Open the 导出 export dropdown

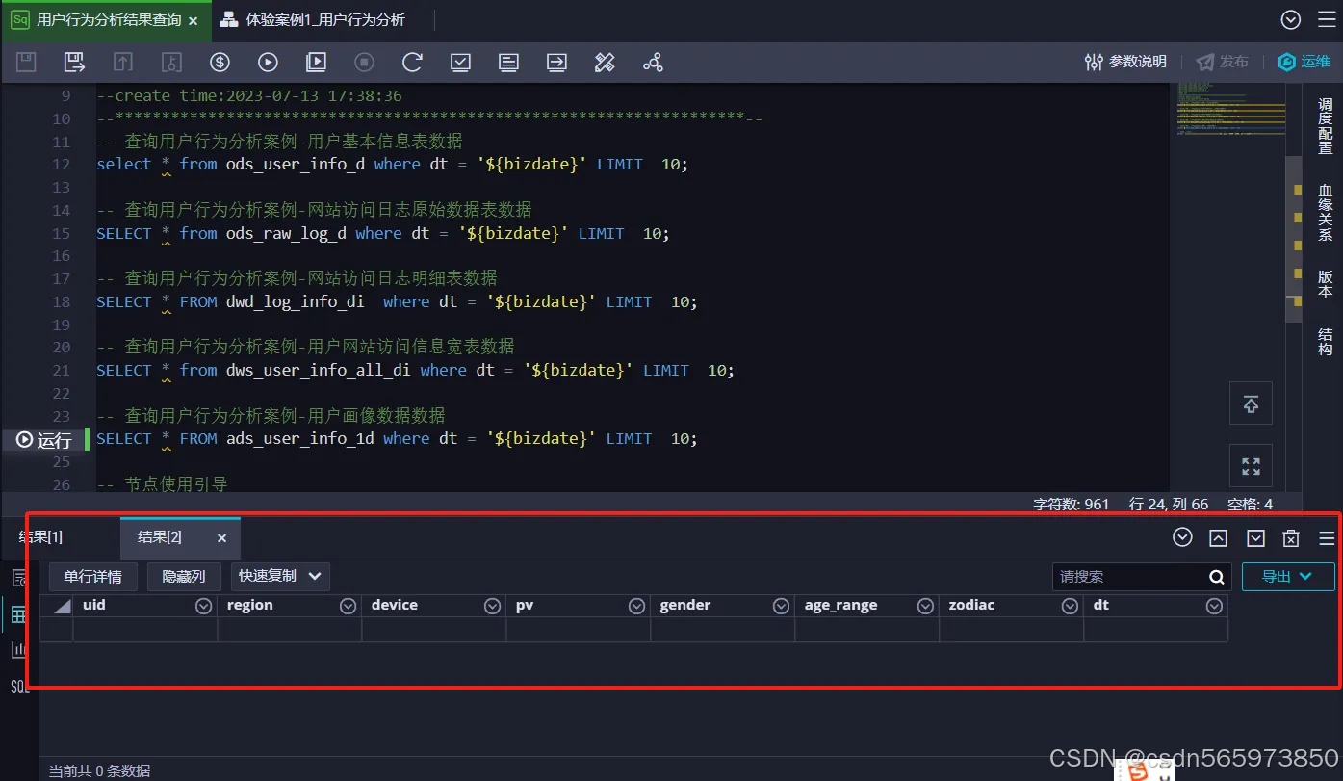click(x=1287, y=576)
